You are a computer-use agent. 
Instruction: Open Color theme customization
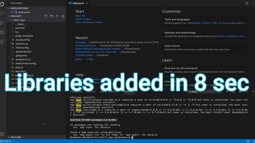(x=205, y=48)
